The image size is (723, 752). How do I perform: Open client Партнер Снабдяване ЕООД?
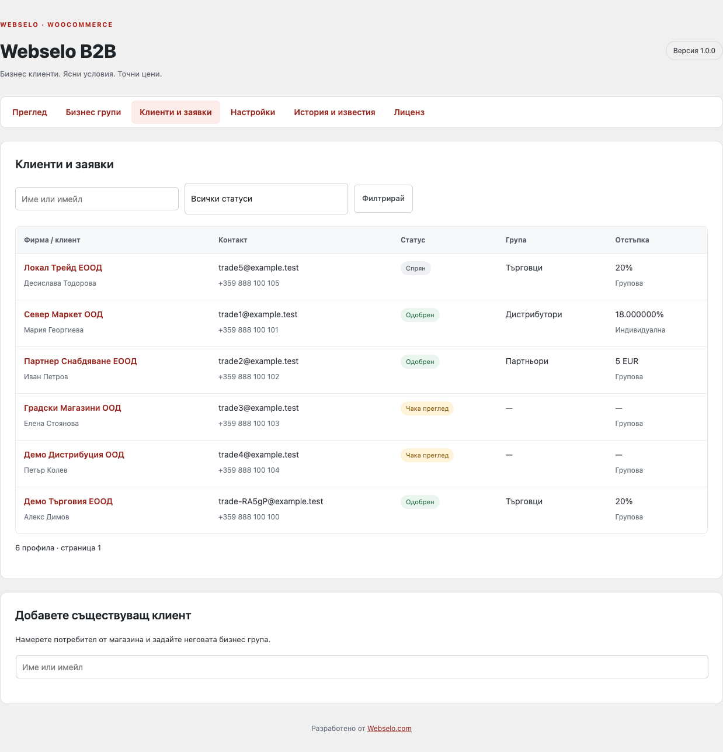click(x=81, y=361)
